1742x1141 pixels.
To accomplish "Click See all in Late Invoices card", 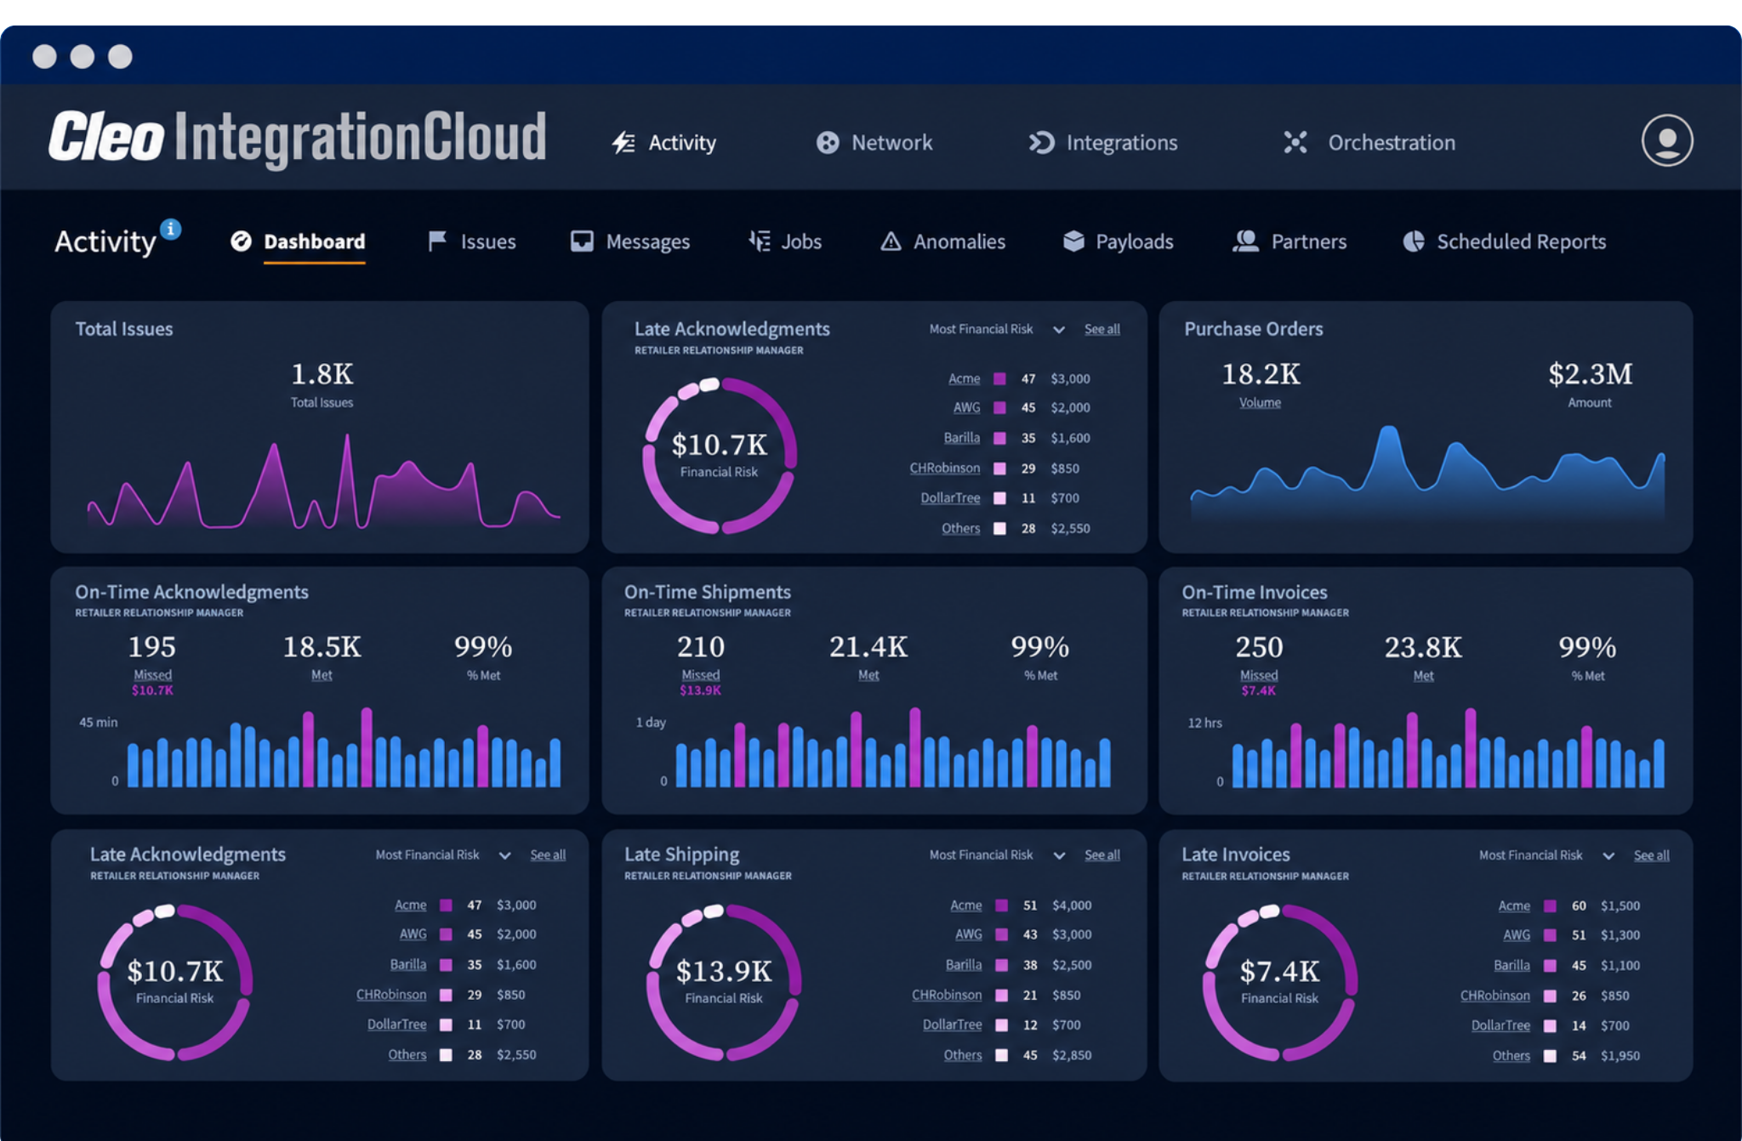I will [x=1651, y=855].
